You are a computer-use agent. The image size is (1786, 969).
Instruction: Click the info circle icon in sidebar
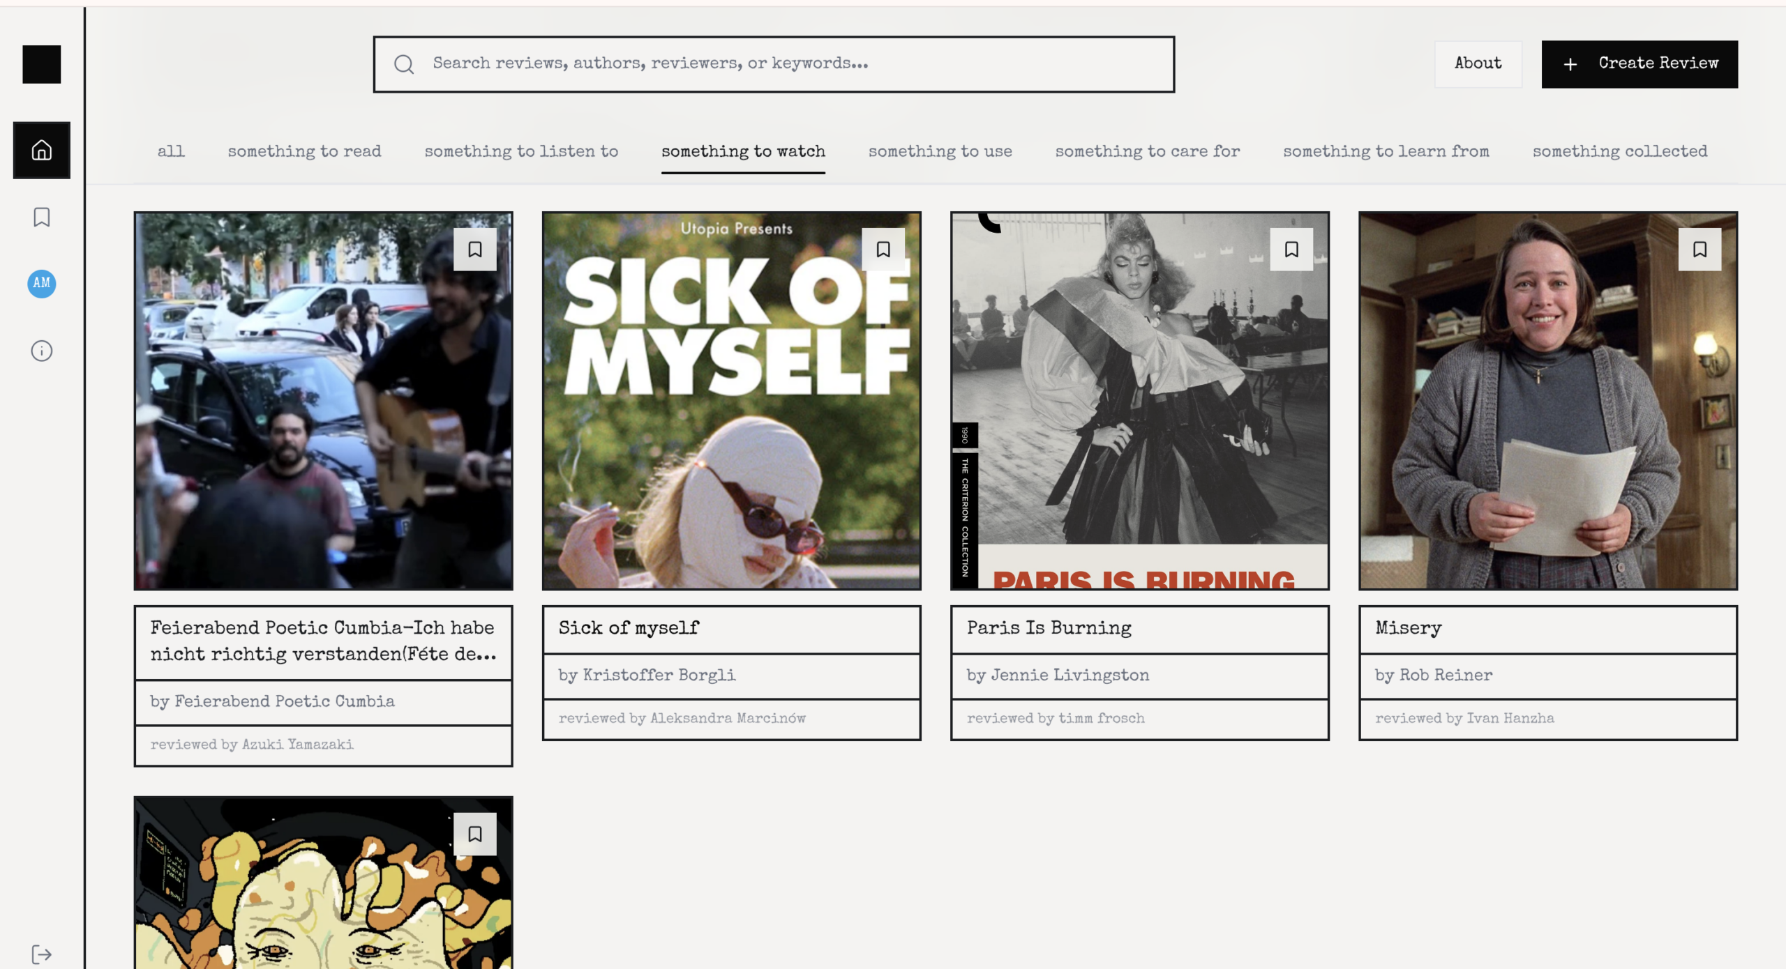click(x=42, y=351)
